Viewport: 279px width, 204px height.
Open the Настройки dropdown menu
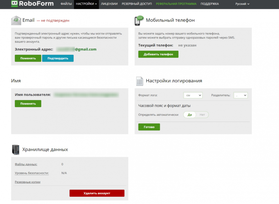pos(86,4)
